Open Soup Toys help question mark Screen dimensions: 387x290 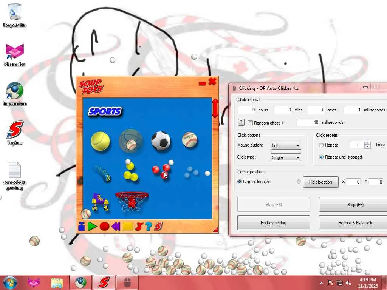tap(149, 227)
